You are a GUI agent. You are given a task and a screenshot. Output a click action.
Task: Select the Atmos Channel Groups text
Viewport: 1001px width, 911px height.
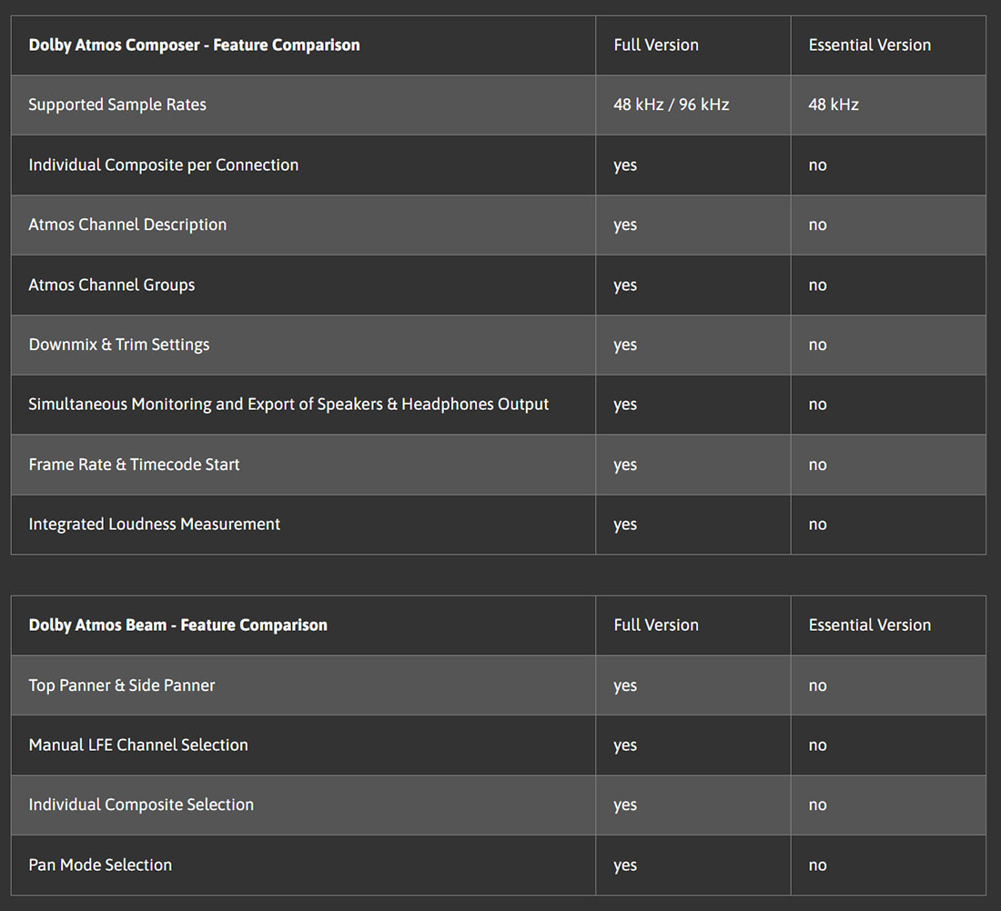point(112,285)
